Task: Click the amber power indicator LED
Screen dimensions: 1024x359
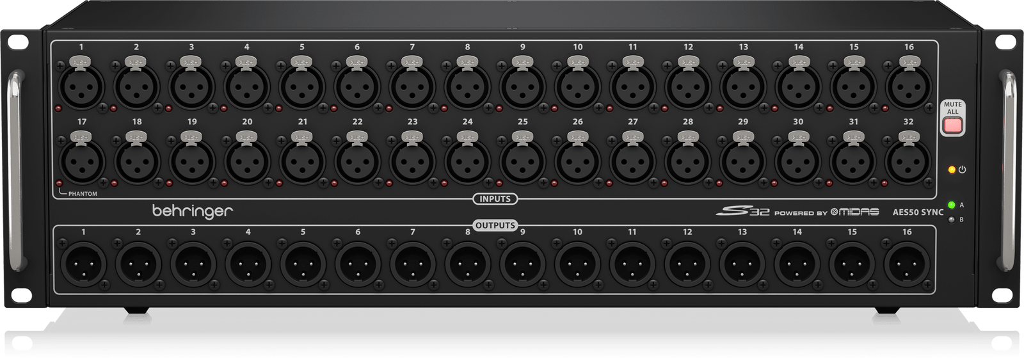Action: pos(952,170)
